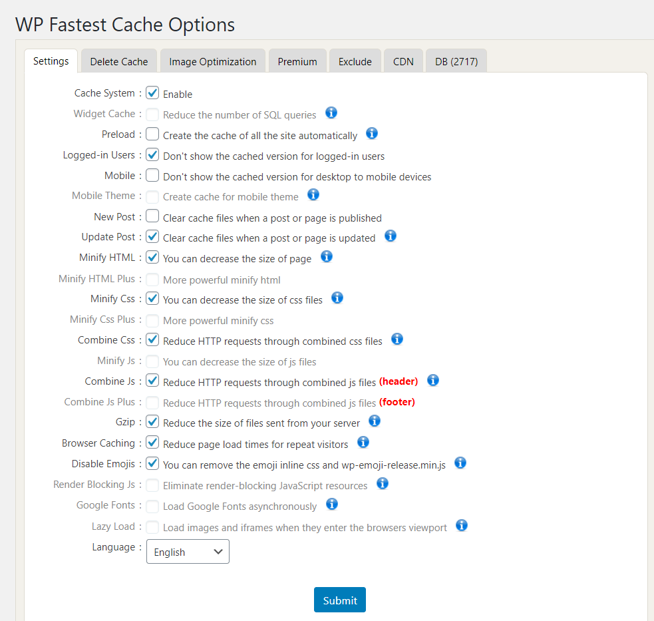The image size is (654, 621).
Task: Open info icon beside Preload option
Action: click(372, 134)
